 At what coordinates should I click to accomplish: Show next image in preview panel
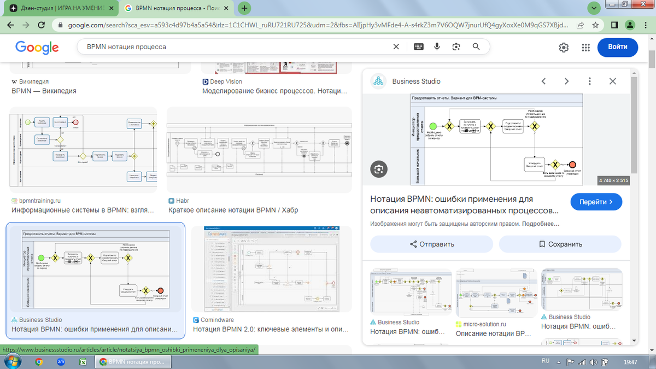click(566, 81)
